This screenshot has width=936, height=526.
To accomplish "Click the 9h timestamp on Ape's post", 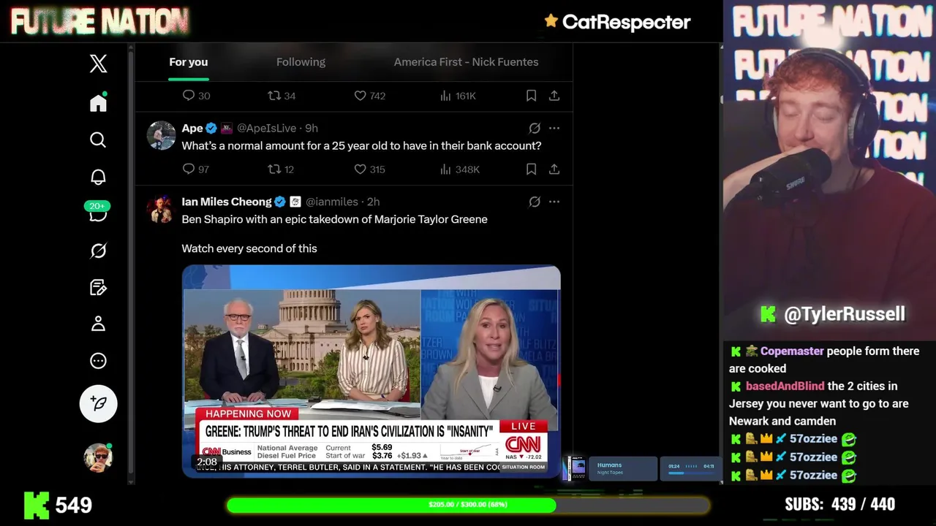I will [x=312, y=128].
